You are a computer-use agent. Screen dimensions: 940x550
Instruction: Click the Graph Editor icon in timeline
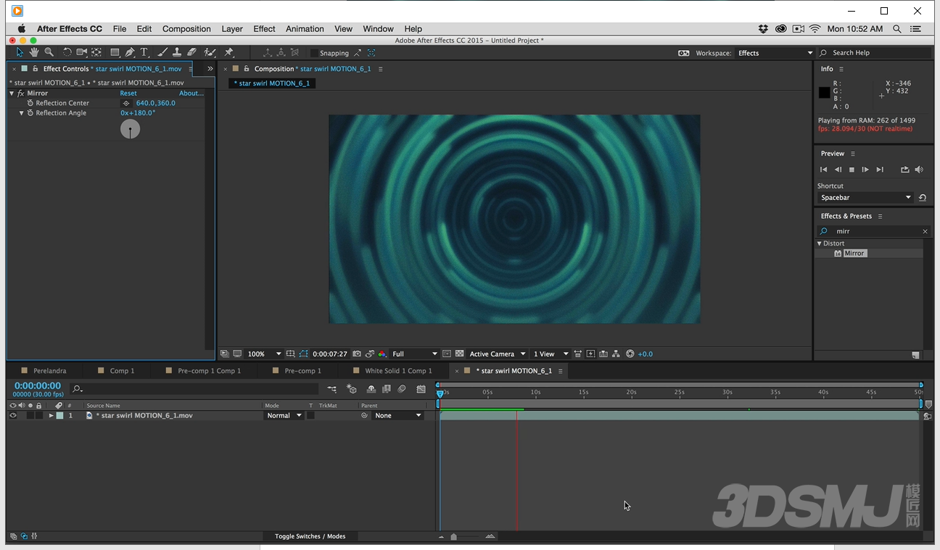point(421,389)
